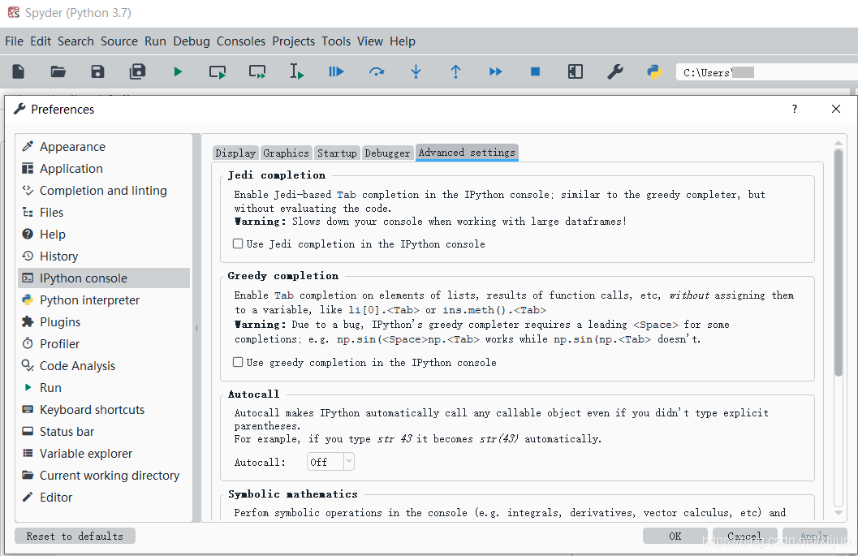Start debugging with Debug file icon

coord(336,71)
